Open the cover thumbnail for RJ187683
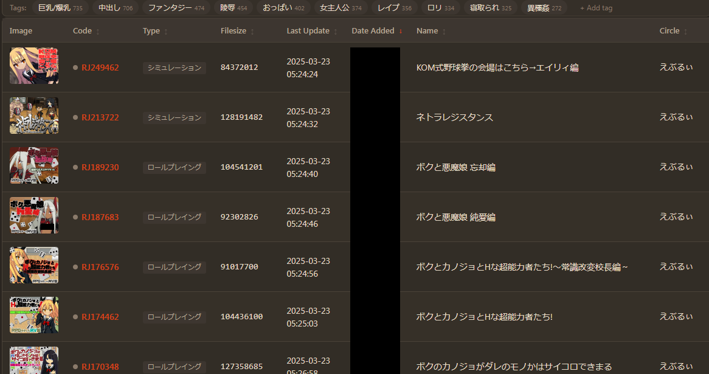709x374 pixels. coord(34,215)
